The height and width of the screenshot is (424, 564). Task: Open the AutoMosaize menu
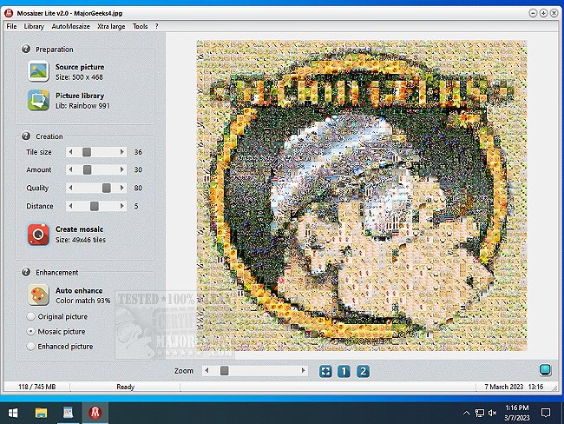tap(71, 26)
